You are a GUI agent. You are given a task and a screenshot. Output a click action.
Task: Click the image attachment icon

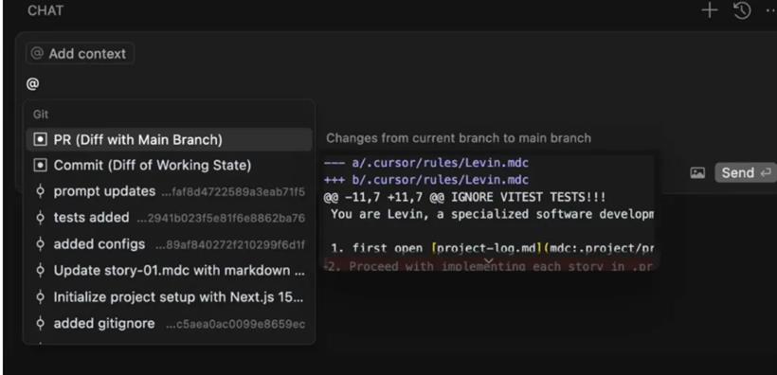[x=697, y=173]
